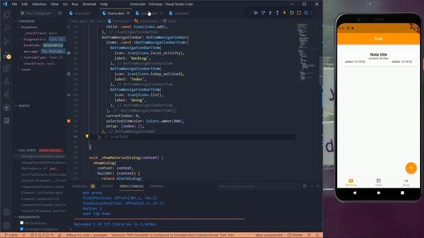Open the Run menu
This screenshot has height=238, width=424.
coord(75,4)
